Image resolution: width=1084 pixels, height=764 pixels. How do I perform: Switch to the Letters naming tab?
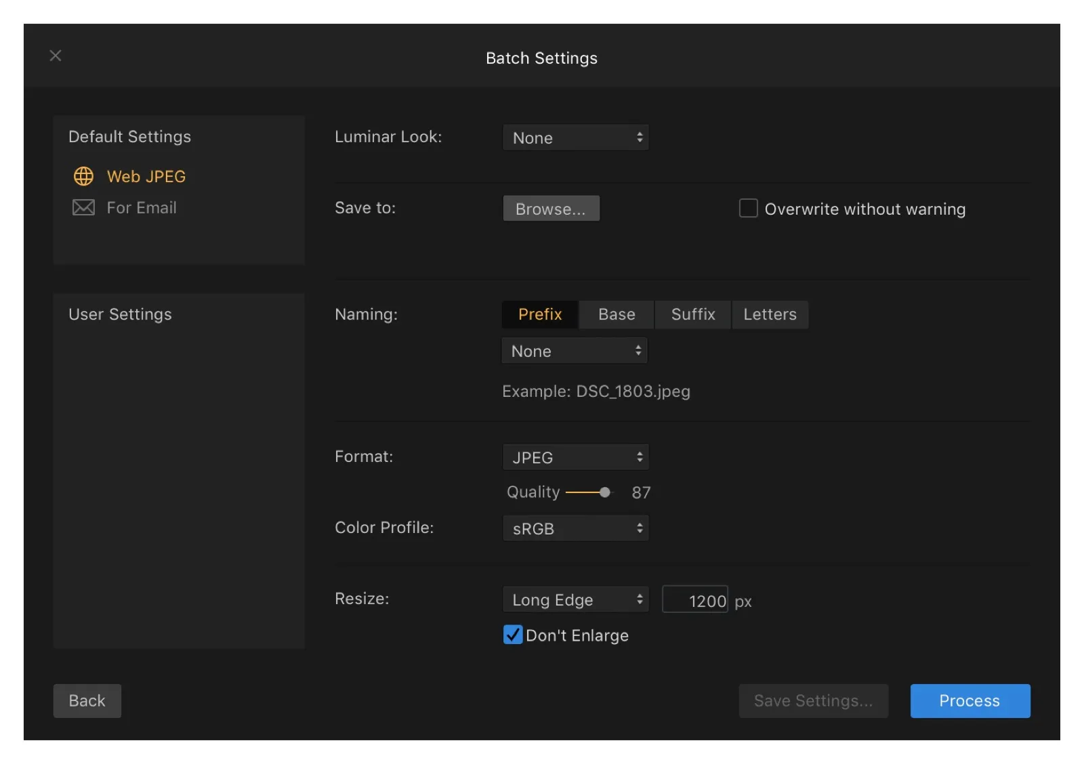tap(770, 314)
